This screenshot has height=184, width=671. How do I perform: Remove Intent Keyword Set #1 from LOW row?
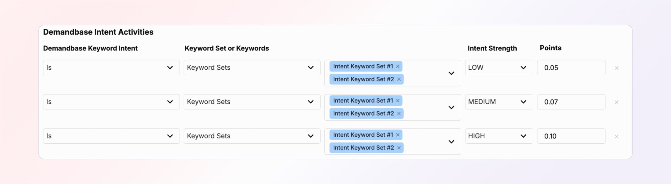pyautogui.click(x=398, y=66)
